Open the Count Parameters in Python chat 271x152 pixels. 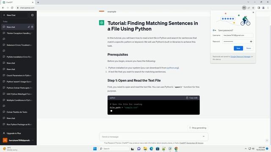(18, 75)
